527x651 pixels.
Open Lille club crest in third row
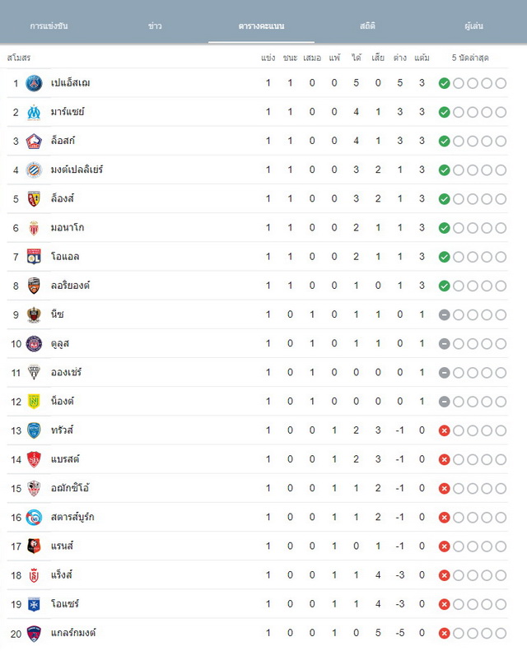click(34, 142)
